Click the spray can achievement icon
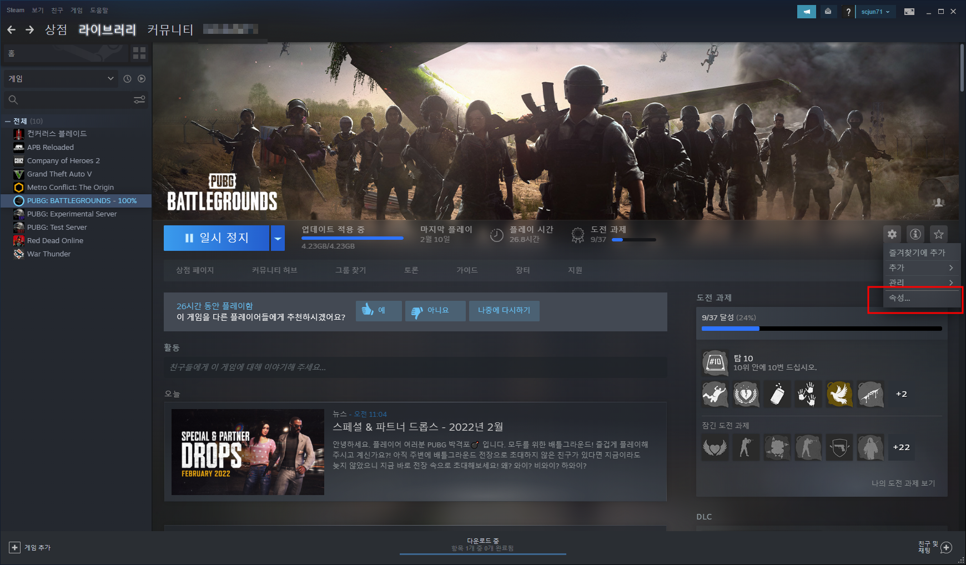This screenshot has height=565, width=966. click(x=777, y=394)
